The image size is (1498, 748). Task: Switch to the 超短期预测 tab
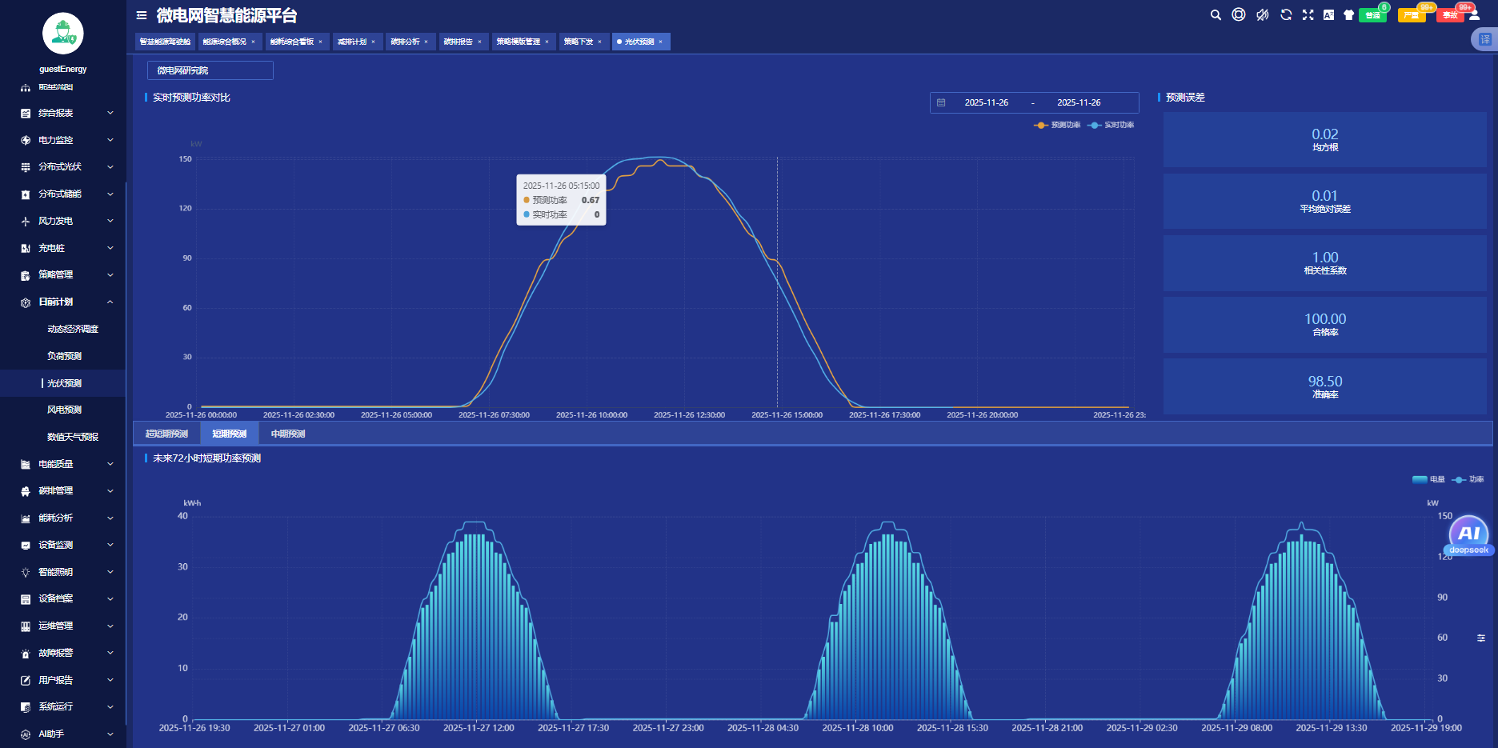(x=166, y=434)
